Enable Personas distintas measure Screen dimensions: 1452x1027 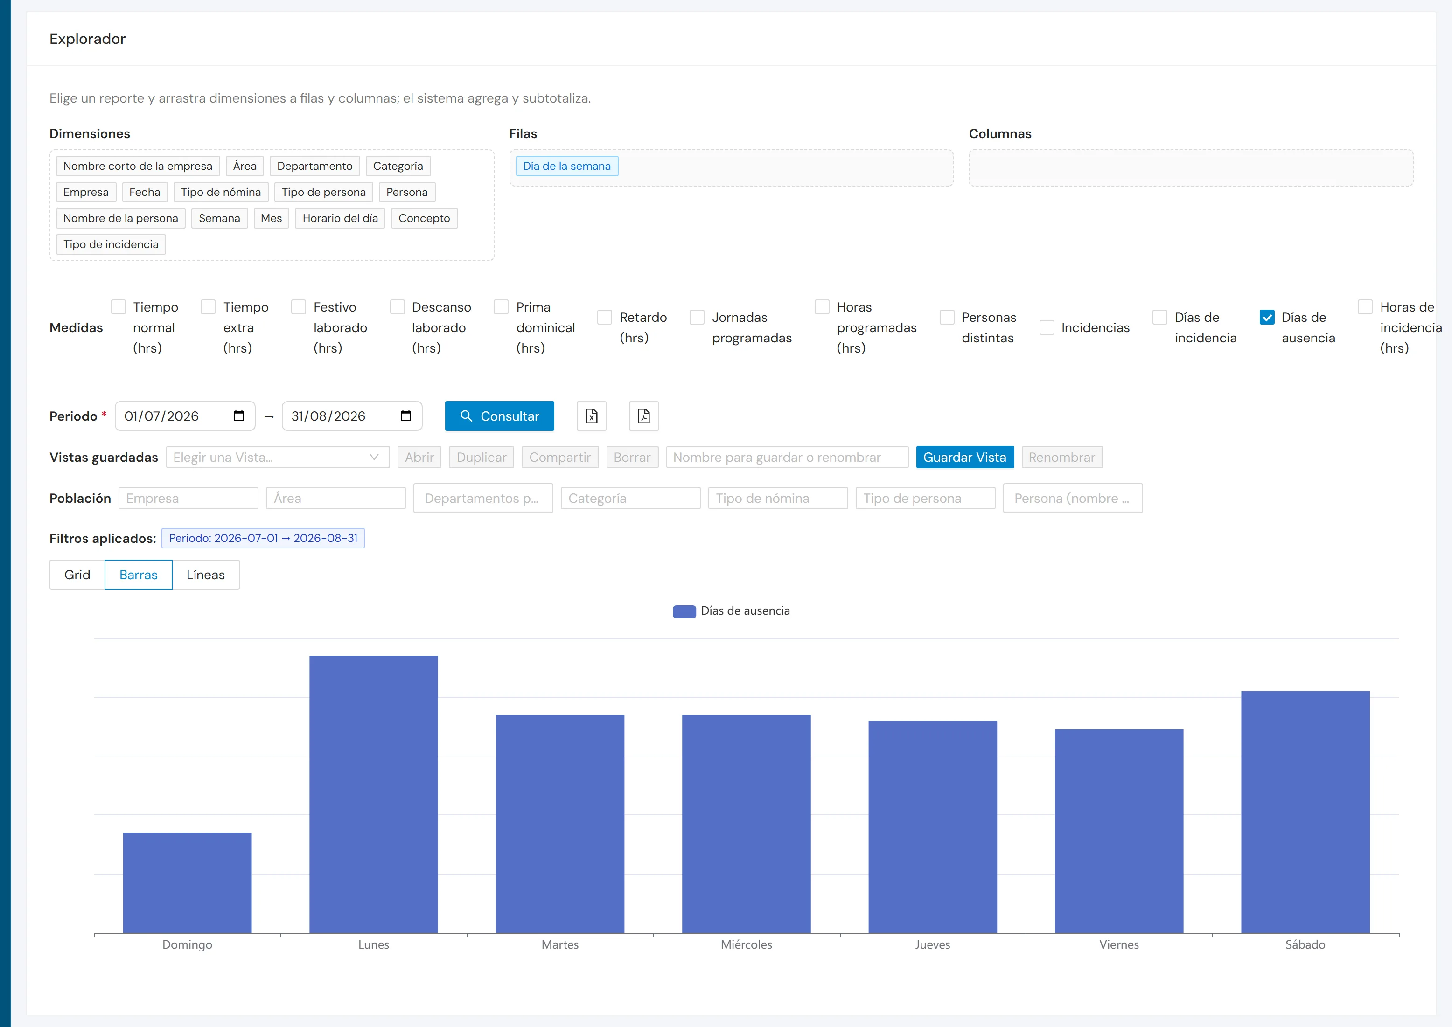[947, 318]
